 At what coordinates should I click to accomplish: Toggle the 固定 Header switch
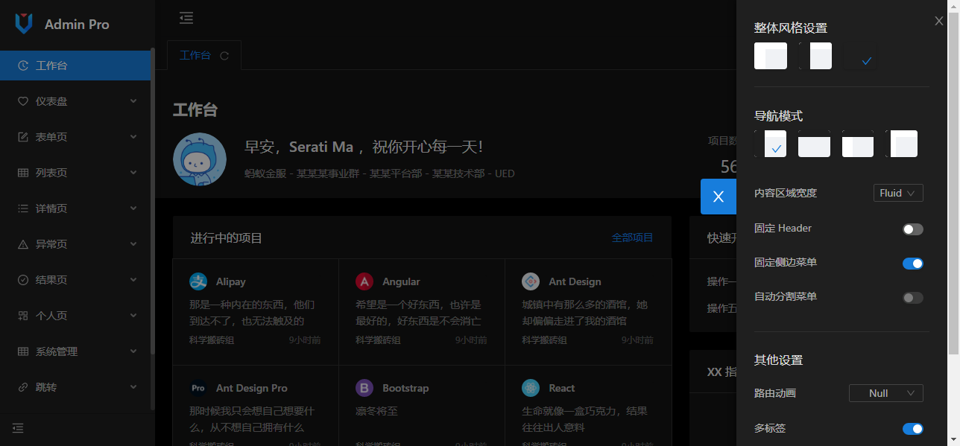(913, 229)
